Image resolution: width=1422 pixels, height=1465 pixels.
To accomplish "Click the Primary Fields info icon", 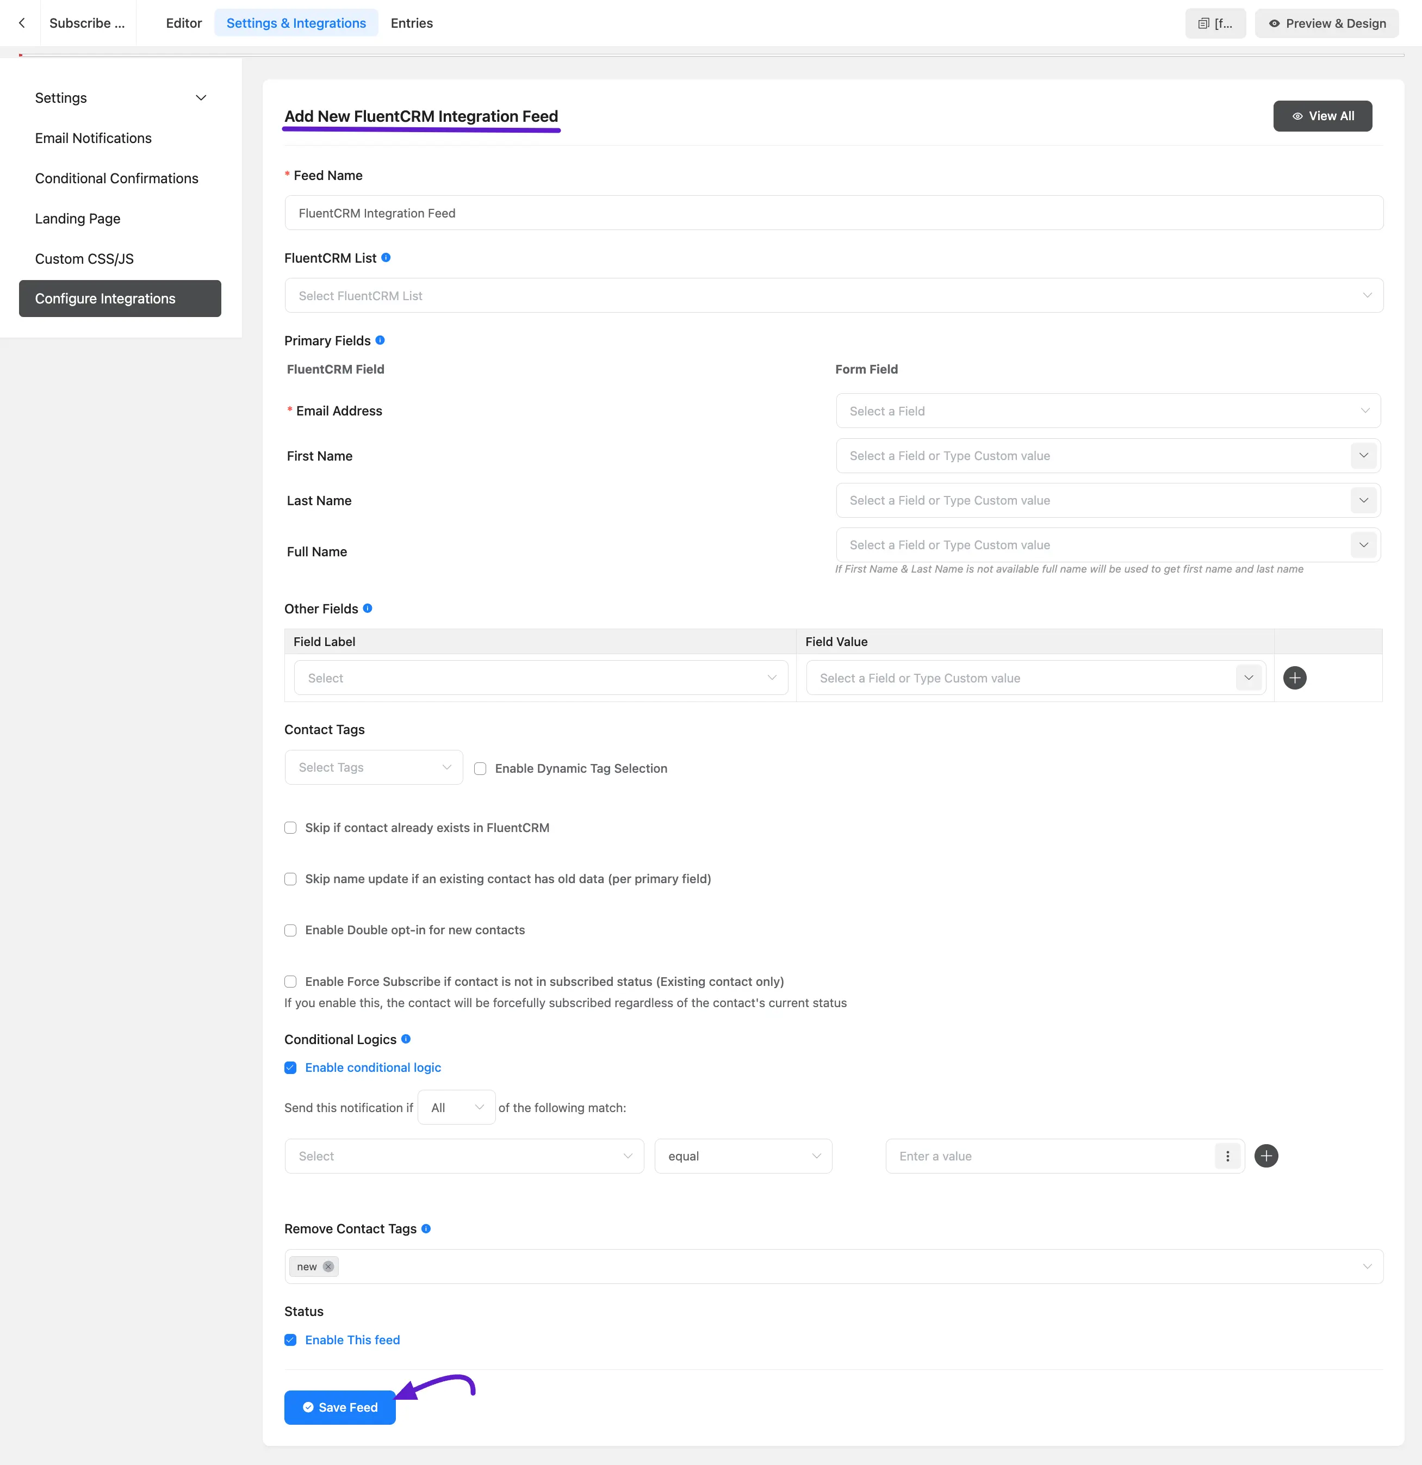I will point(380,340).
